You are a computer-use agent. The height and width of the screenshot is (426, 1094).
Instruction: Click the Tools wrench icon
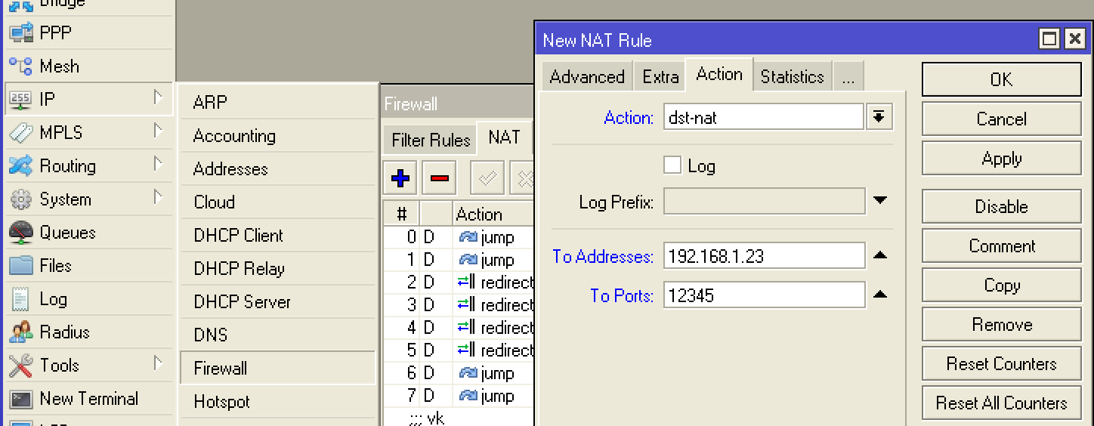click(20, 366)
